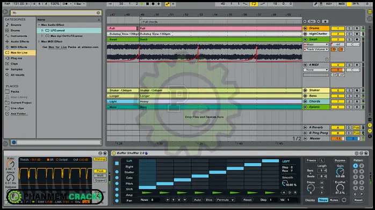Click the Dice randomize button
Screen dimensions: 375x210
[209, 200]
